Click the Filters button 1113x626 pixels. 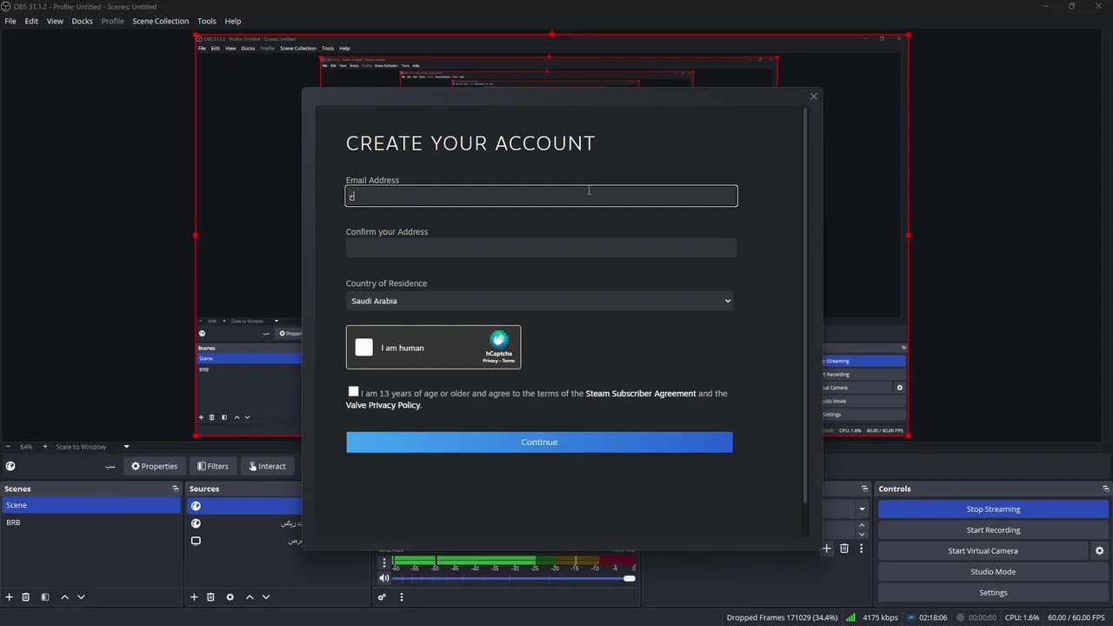pos(212,466)
